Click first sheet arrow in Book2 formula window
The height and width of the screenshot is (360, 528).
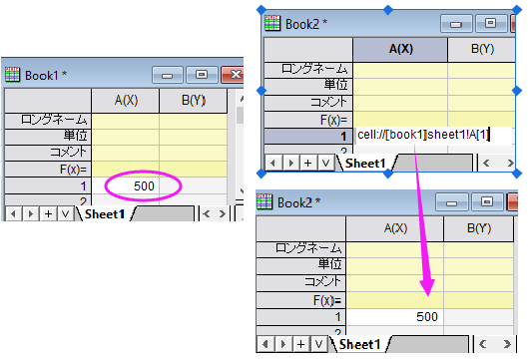pos(273,163)
